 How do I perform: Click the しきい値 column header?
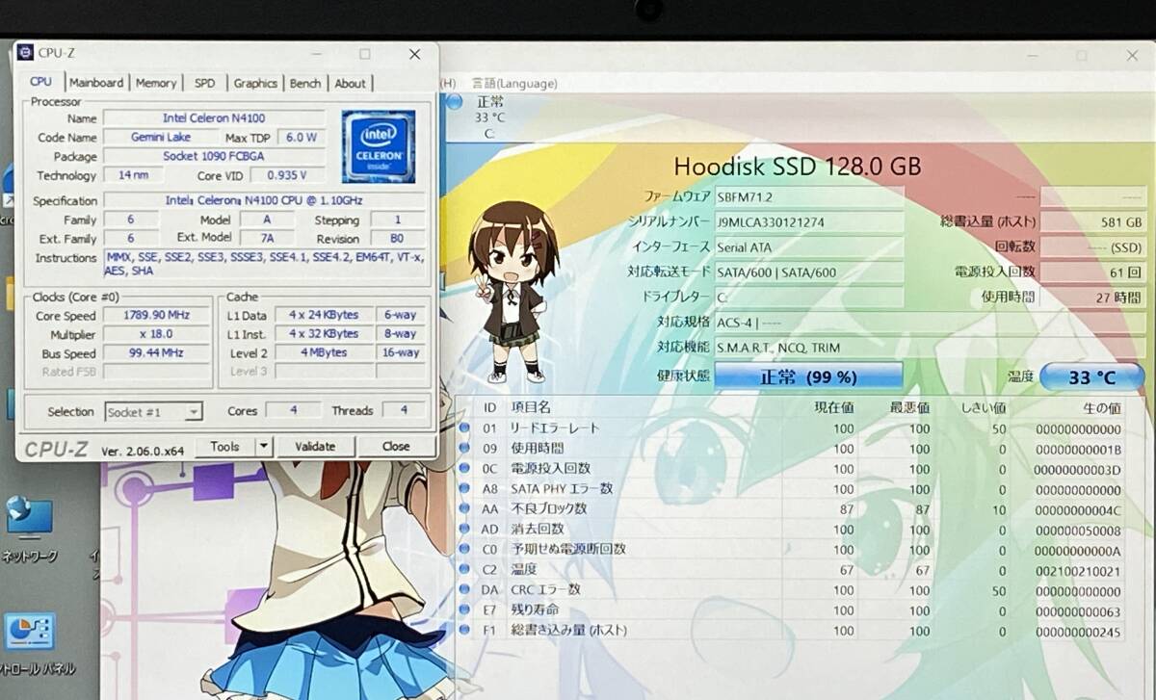pyautogui.click(x=985, y=408)
